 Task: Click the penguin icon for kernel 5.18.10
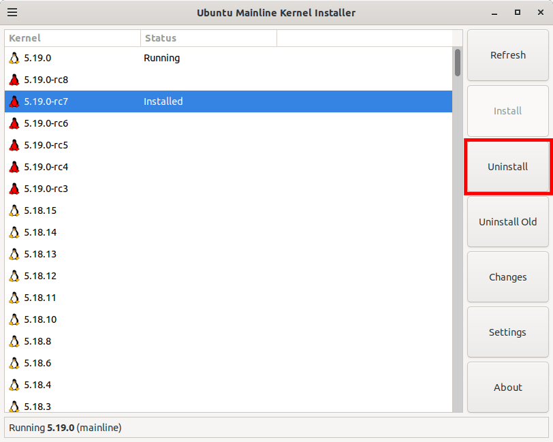pos(14,319)
